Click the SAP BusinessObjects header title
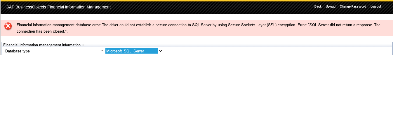The height and width of the screenshot is (134, 393). [x=58, y=7]
